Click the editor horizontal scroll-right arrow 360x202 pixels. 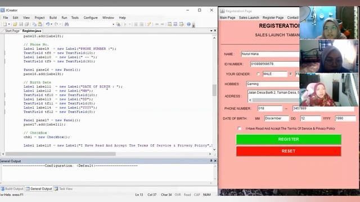click(x=210, y=154)
